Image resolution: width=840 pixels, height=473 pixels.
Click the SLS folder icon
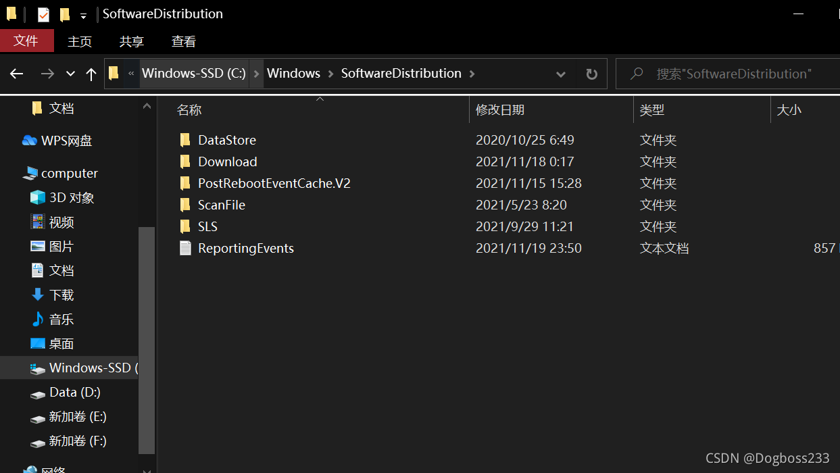point(185,226)
